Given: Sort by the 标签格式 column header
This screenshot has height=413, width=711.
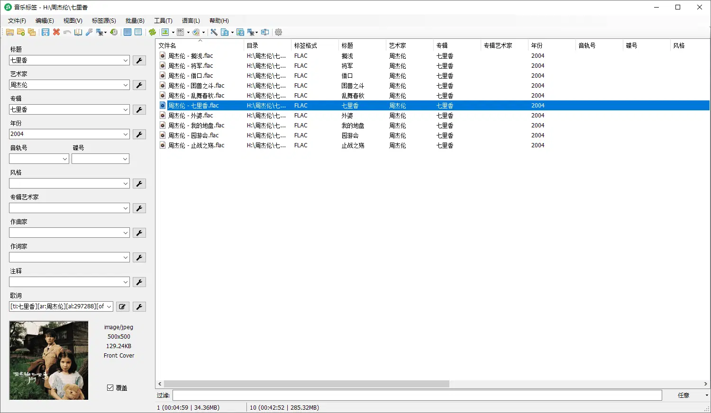Looking at the screenshot, I should [x=315, y=45].
